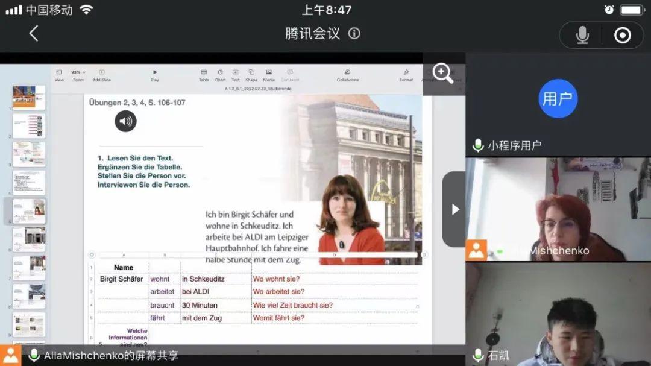
Task: Open the Media toolbar option
Action: tap(269, 75)
